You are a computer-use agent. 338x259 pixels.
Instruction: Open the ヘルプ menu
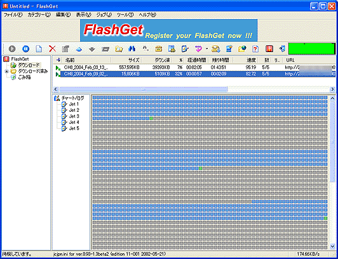(147, 15)
